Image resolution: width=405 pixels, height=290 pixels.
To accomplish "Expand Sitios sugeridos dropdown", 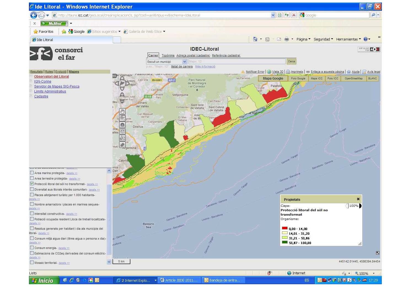I will pyautogui.click(x=119, y=31).
